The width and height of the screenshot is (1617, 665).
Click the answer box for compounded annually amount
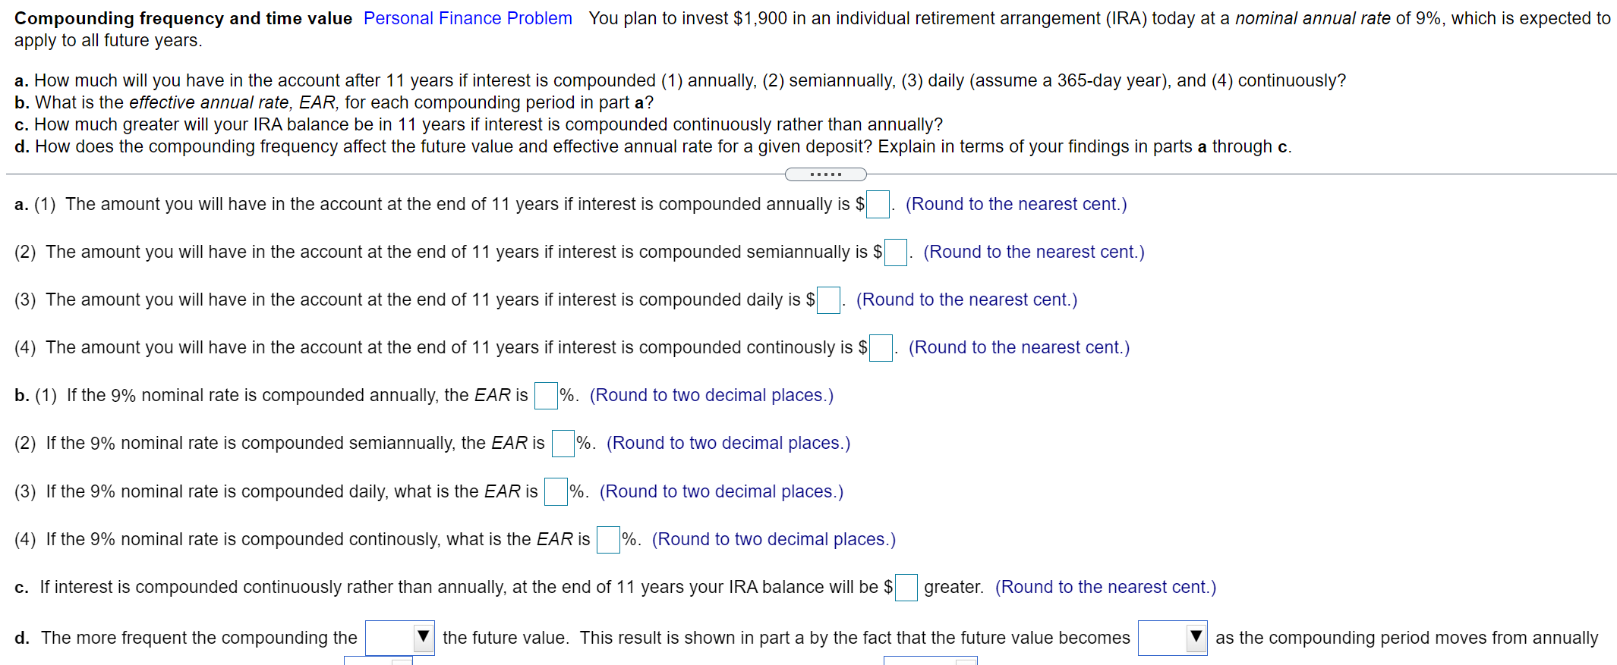(878, 205)
